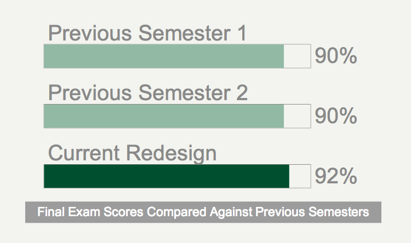Select the dark green Current Redesign bar
Screen dimensions: 411x243
[x=167, y=176]
